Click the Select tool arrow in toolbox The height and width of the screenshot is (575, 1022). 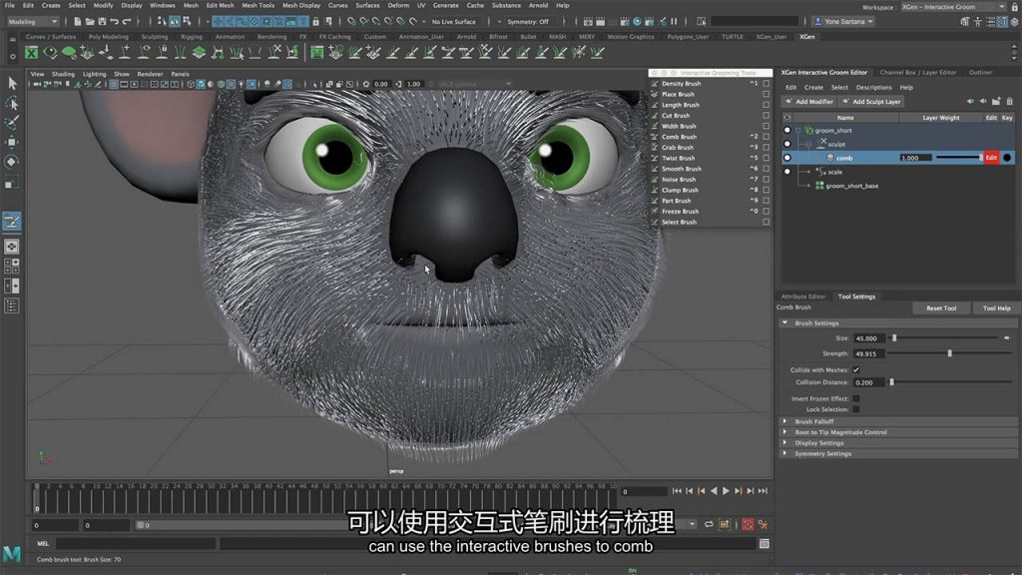point(12,84)
